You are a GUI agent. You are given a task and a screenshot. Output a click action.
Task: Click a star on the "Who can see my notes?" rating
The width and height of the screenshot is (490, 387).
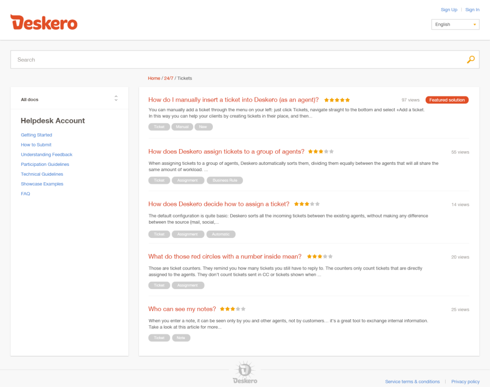click(x=232, y=308)
